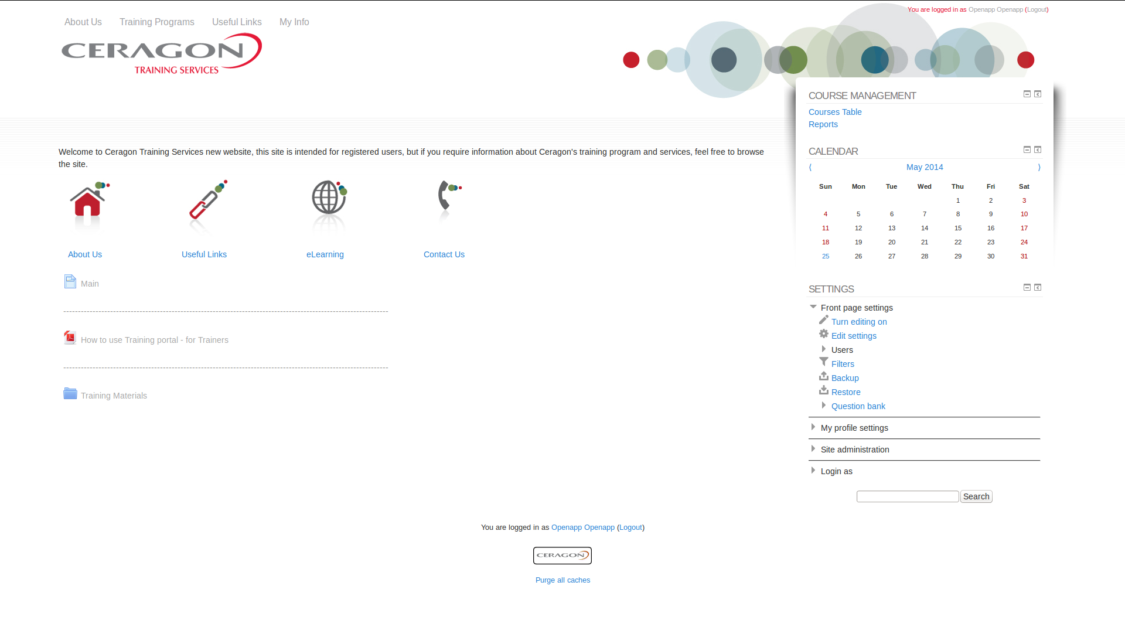The height and width of the screenshot is (633, 1125).
Task: Hide the Course Management block
Action: pyautogui.click(x=1027, y=94)
